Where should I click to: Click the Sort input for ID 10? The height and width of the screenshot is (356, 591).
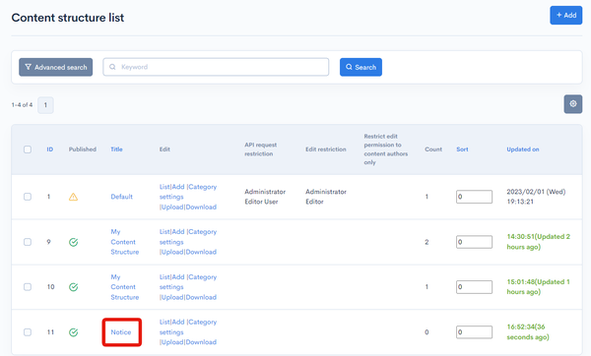474,287
